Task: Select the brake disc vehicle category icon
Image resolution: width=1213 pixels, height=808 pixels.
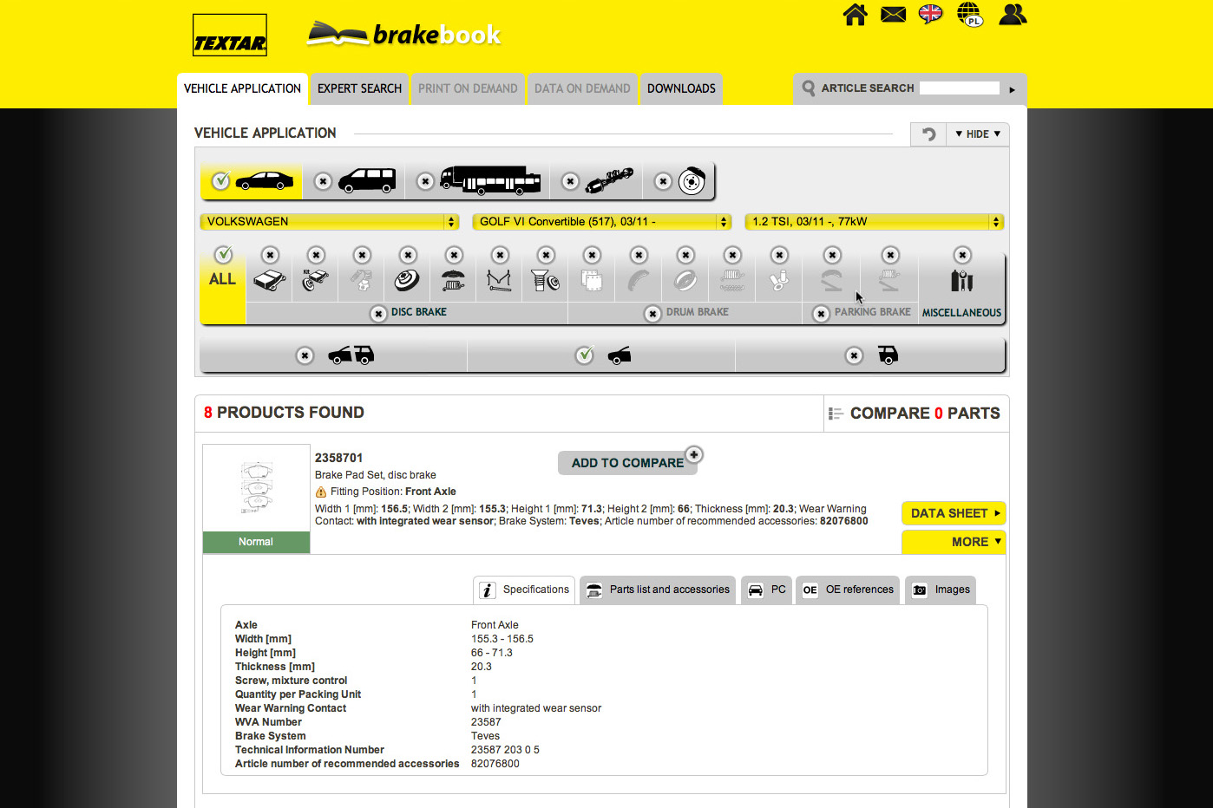Action: point(691,180)
